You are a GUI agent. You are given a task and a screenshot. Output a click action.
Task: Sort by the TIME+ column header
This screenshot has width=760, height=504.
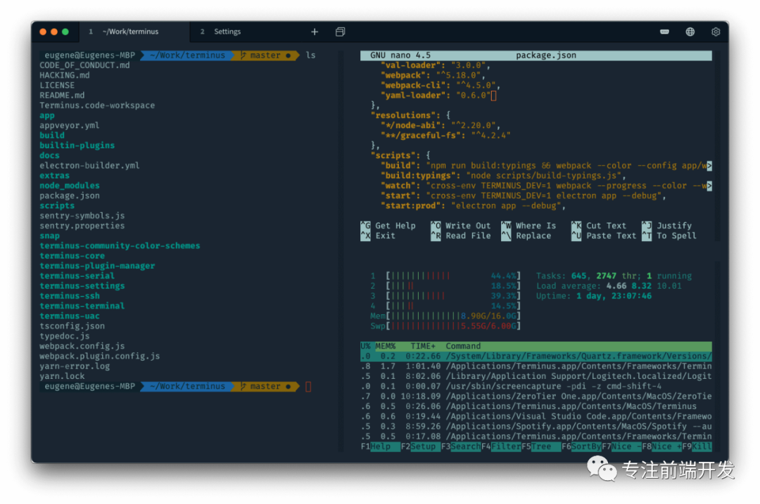[x=422, y=346]
